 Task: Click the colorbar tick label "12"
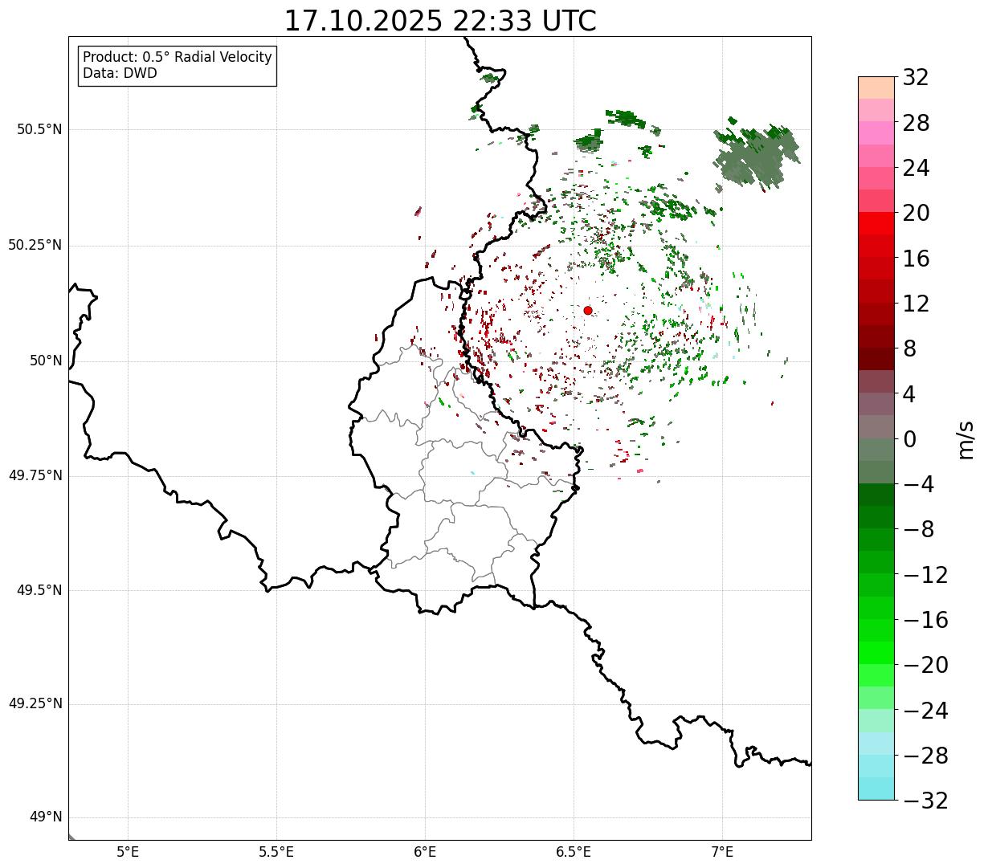click(916, 304)
